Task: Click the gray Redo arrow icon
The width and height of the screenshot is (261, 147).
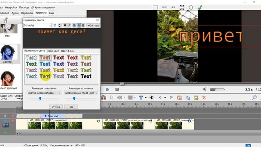Action: [171, 98]
